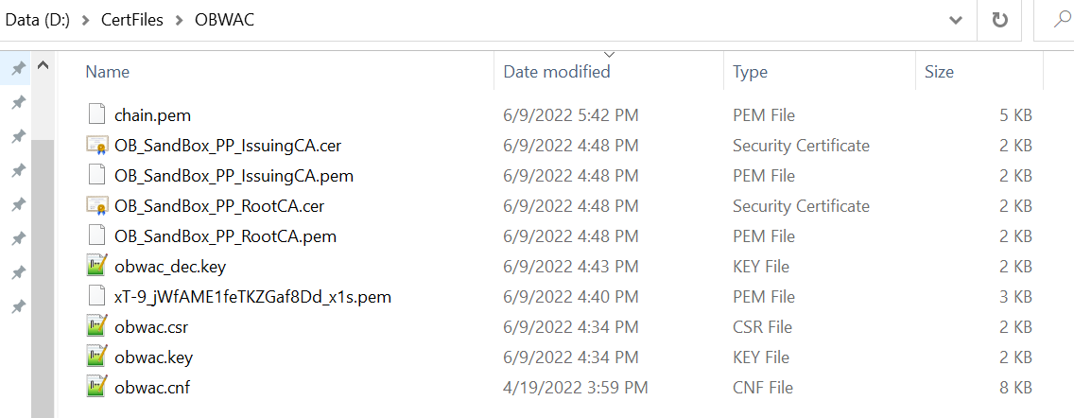Select the xT-9_jWfAME1feTKZGaf8Dd_x1s.pem file
The image size is (1074, 418).
coord(252,297)
